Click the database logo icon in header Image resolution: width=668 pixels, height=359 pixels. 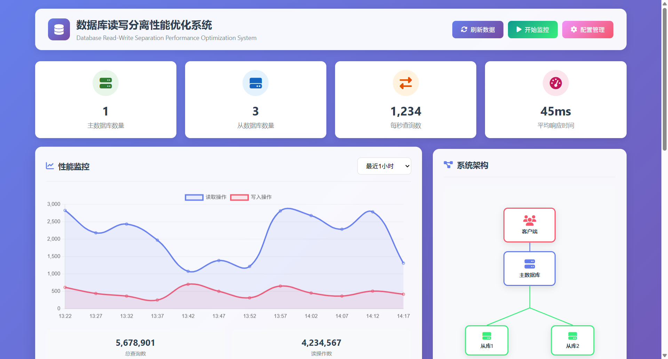pyautogui.click(x=59, y=30)
